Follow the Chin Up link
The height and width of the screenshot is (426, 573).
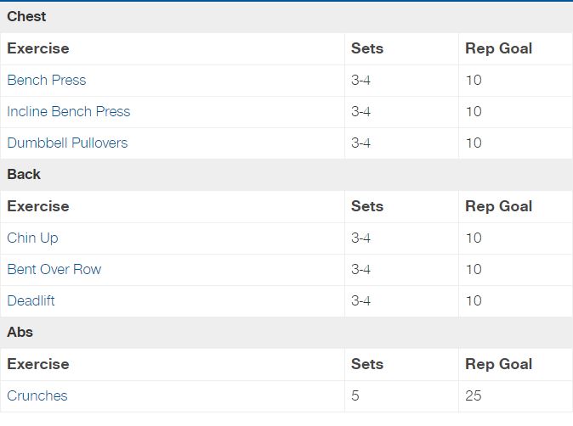(x=33, y=238)
